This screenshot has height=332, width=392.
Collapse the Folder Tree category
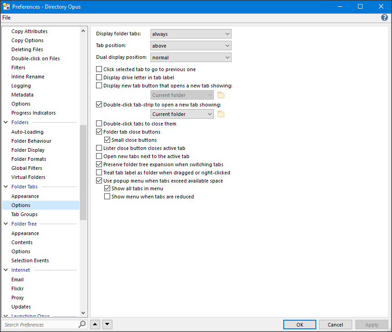point(6,224)
